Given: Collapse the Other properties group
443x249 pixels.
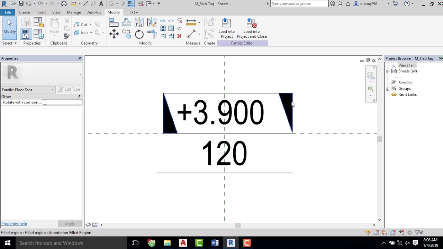Looking at the screenshot, I should coord(79,96).
